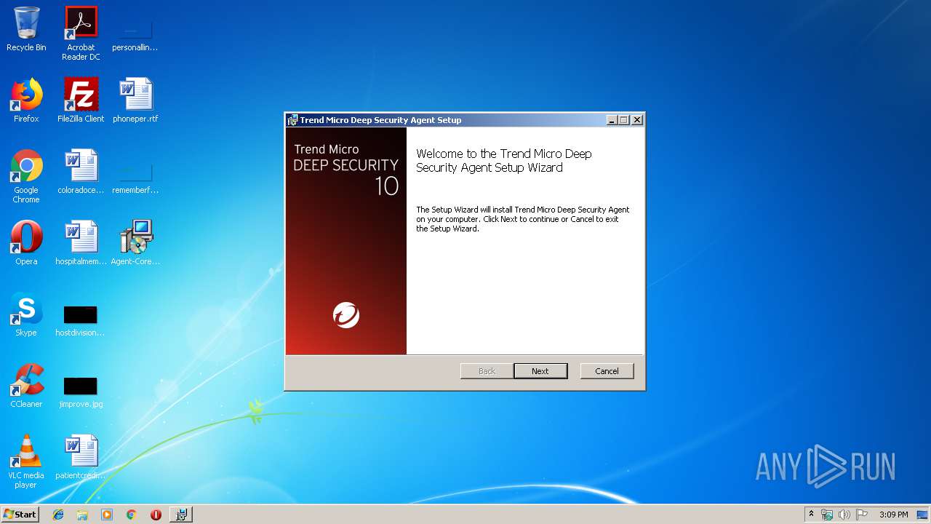Select the Firefox desktop shortcut

point(26,100)
